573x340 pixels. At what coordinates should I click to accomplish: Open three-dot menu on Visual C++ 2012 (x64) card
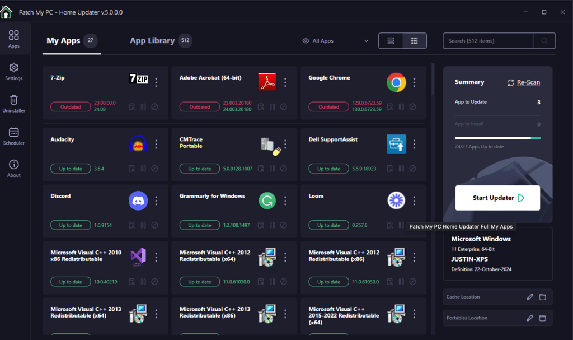[285, 257]
